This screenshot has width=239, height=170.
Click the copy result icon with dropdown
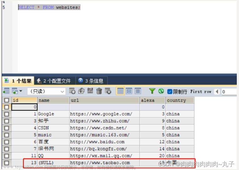[15, 91]
